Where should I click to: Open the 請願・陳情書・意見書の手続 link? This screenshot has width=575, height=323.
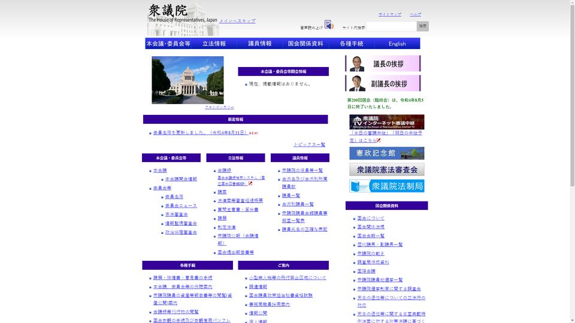click(183, 278)
